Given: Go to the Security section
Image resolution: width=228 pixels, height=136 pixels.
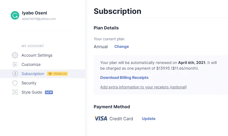Looking at the screenshot, I should pyautogui.click(x=29, y=83).
